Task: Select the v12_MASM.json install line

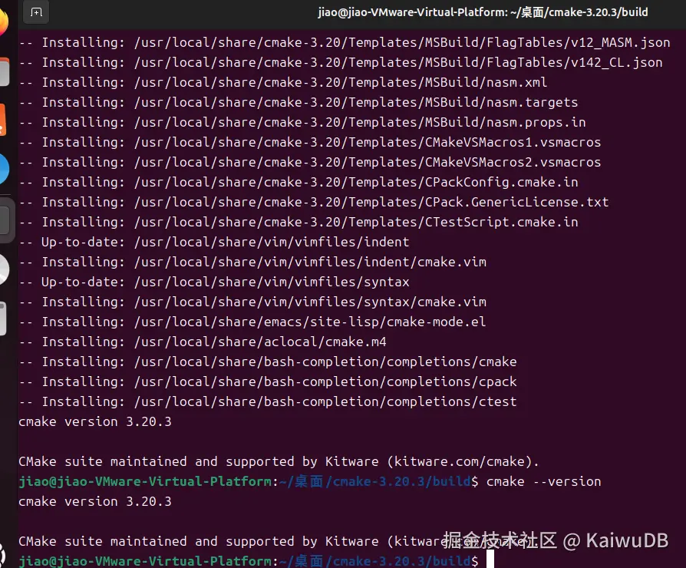Action: tap(345, 42)
